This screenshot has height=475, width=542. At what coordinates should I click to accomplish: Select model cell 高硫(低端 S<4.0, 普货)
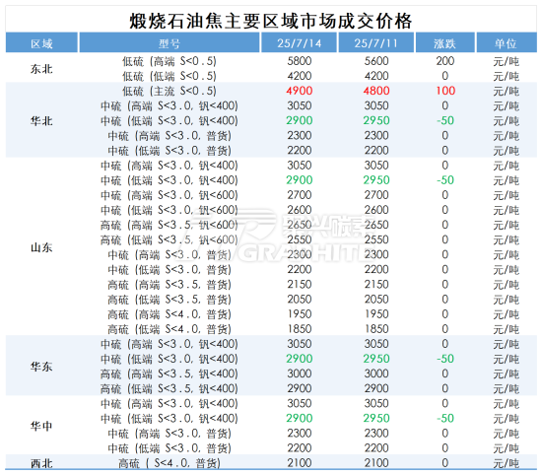tap(169, 329)
